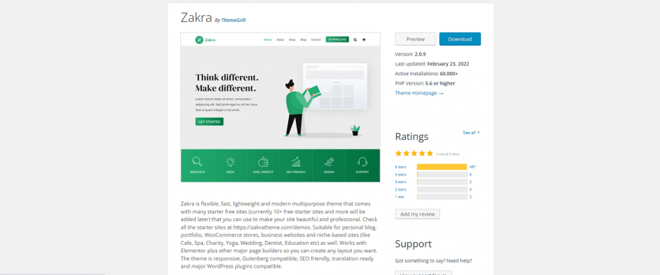Image resolution: width=660 pixels, height=275 pixels.
Task: Click the Ideas lightbulb icon in green banner
Action: point(230,162)
